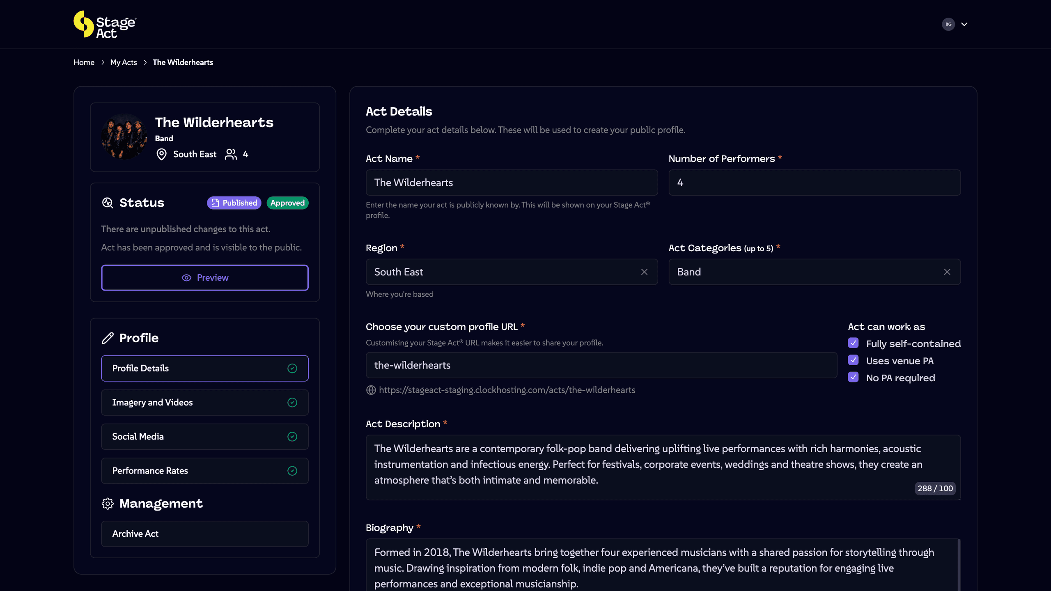The width and height of the screenshot is (1051, 591).
Task: Click the Stage Act logo
Action: 105,24
